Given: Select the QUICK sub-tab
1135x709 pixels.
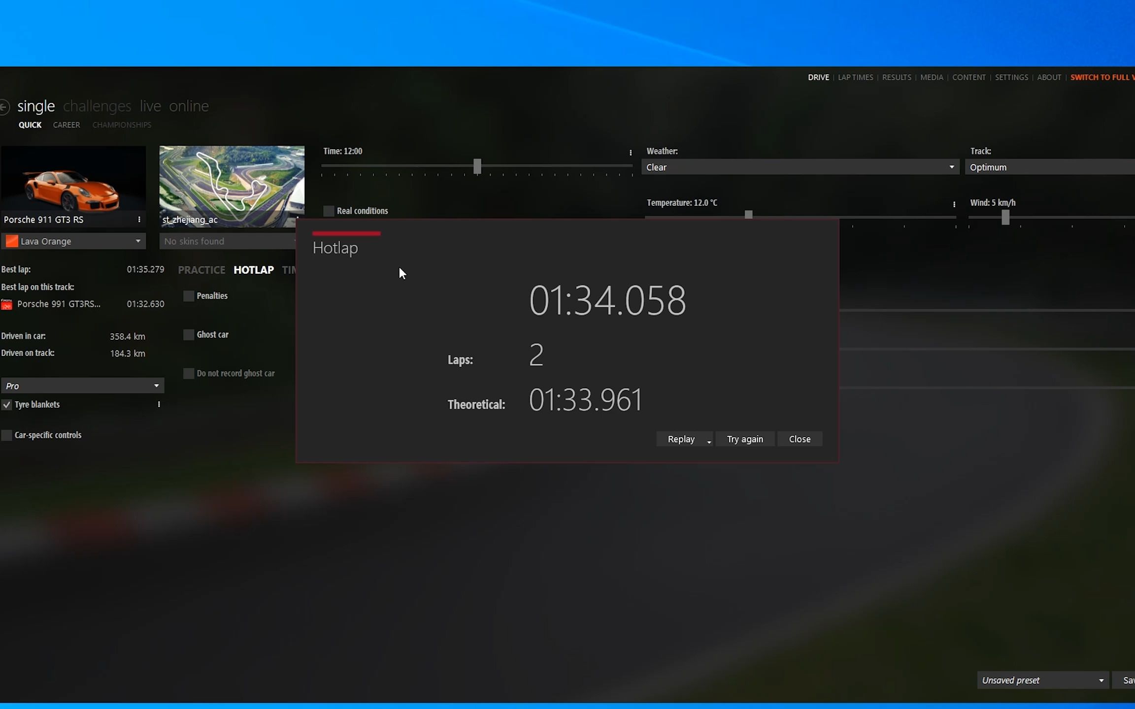Looking at the screenshot, I should (30, 125).
